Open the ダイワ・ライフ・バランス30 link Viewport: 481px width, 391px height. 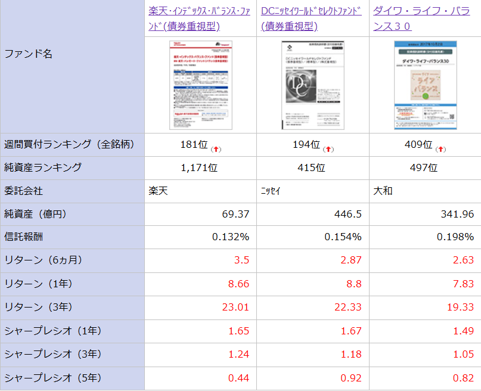(421, 18)
